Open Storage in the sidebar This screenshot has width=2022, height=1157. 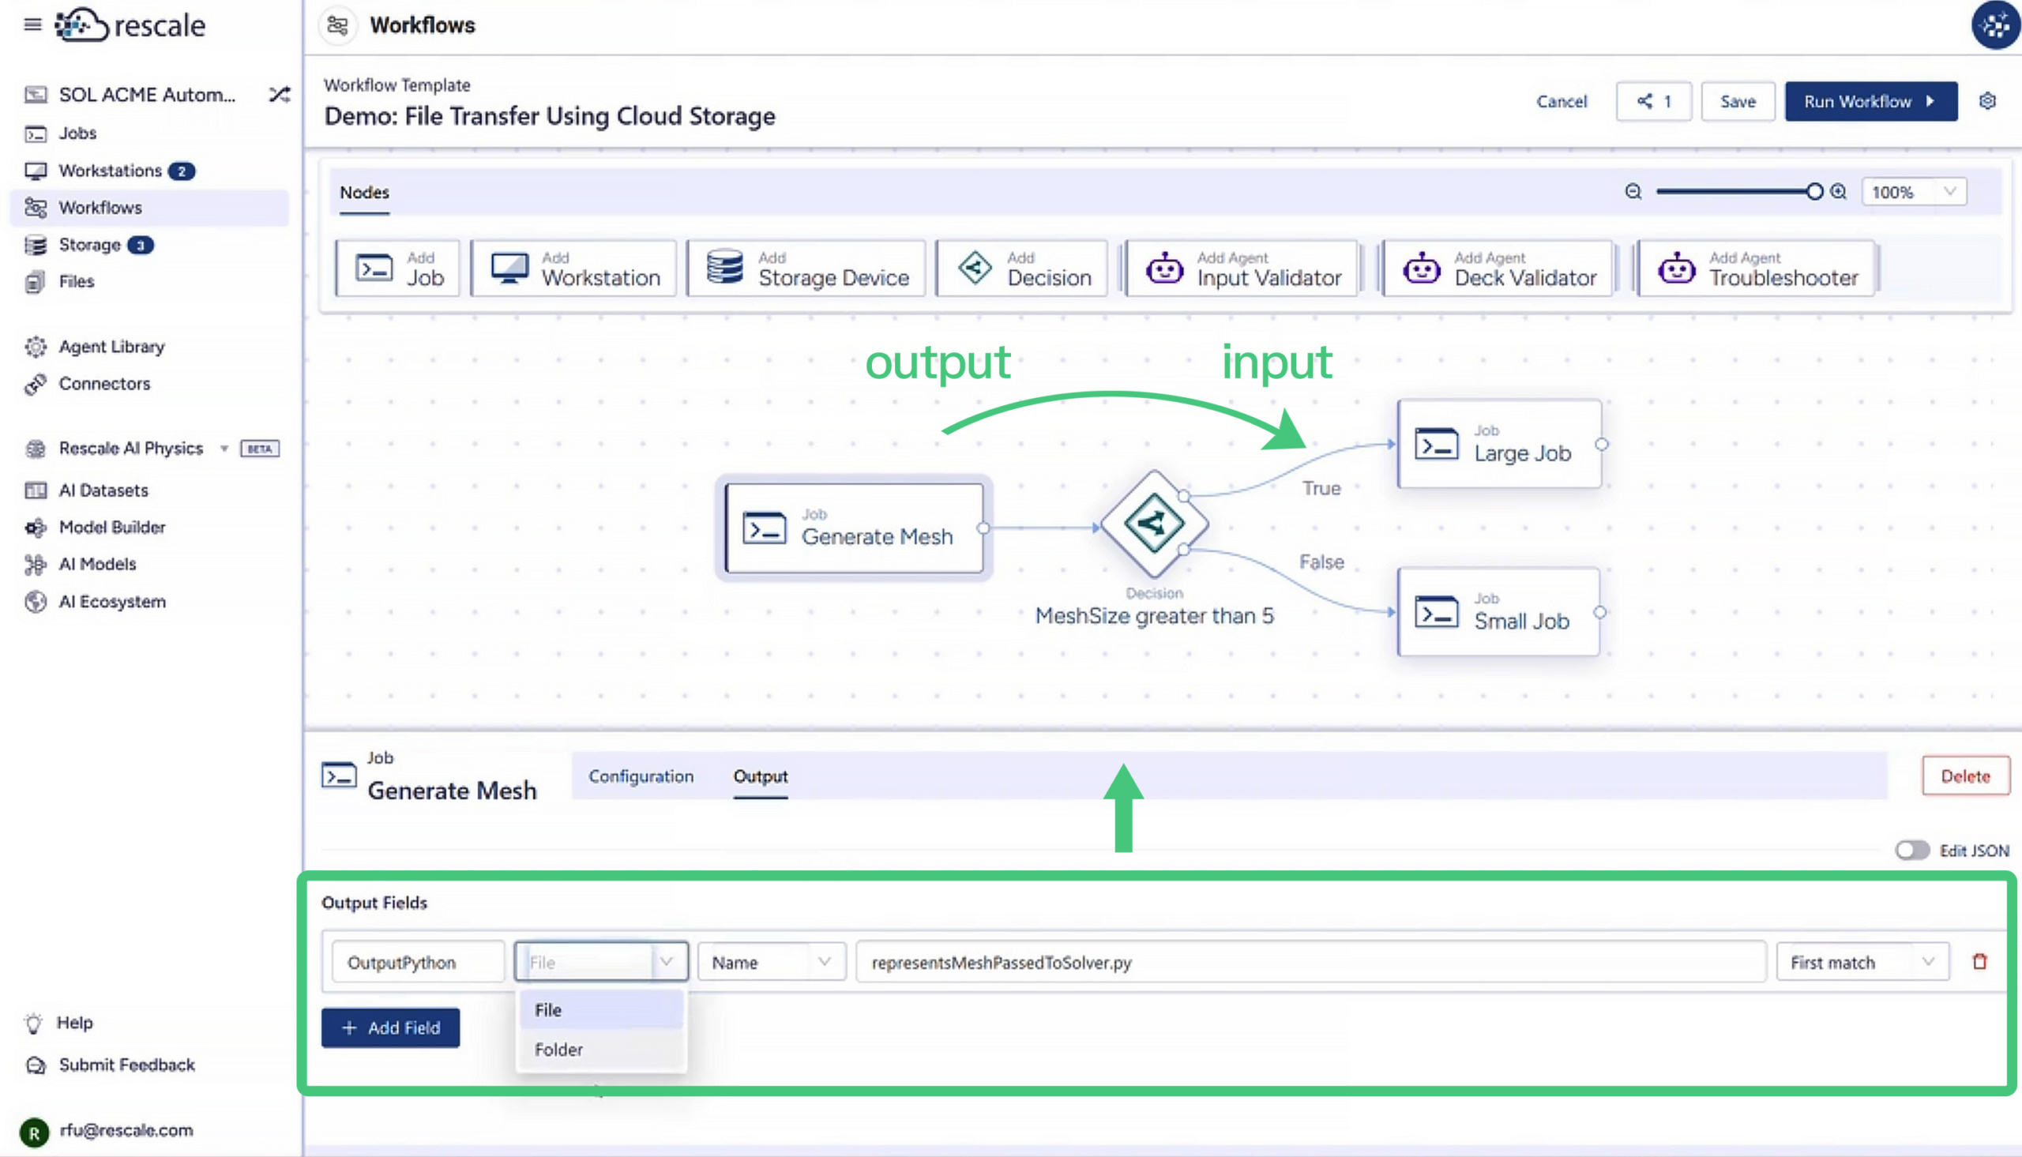(89, 245)
